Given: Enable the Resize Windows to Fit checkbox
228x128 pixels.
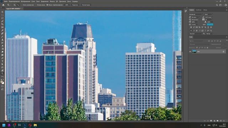Looking at the screenshot, I should pos(22,5).
